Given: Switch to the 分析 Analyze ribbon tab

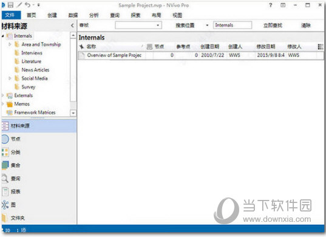Looking at the screenshot, I should point(93,15).
